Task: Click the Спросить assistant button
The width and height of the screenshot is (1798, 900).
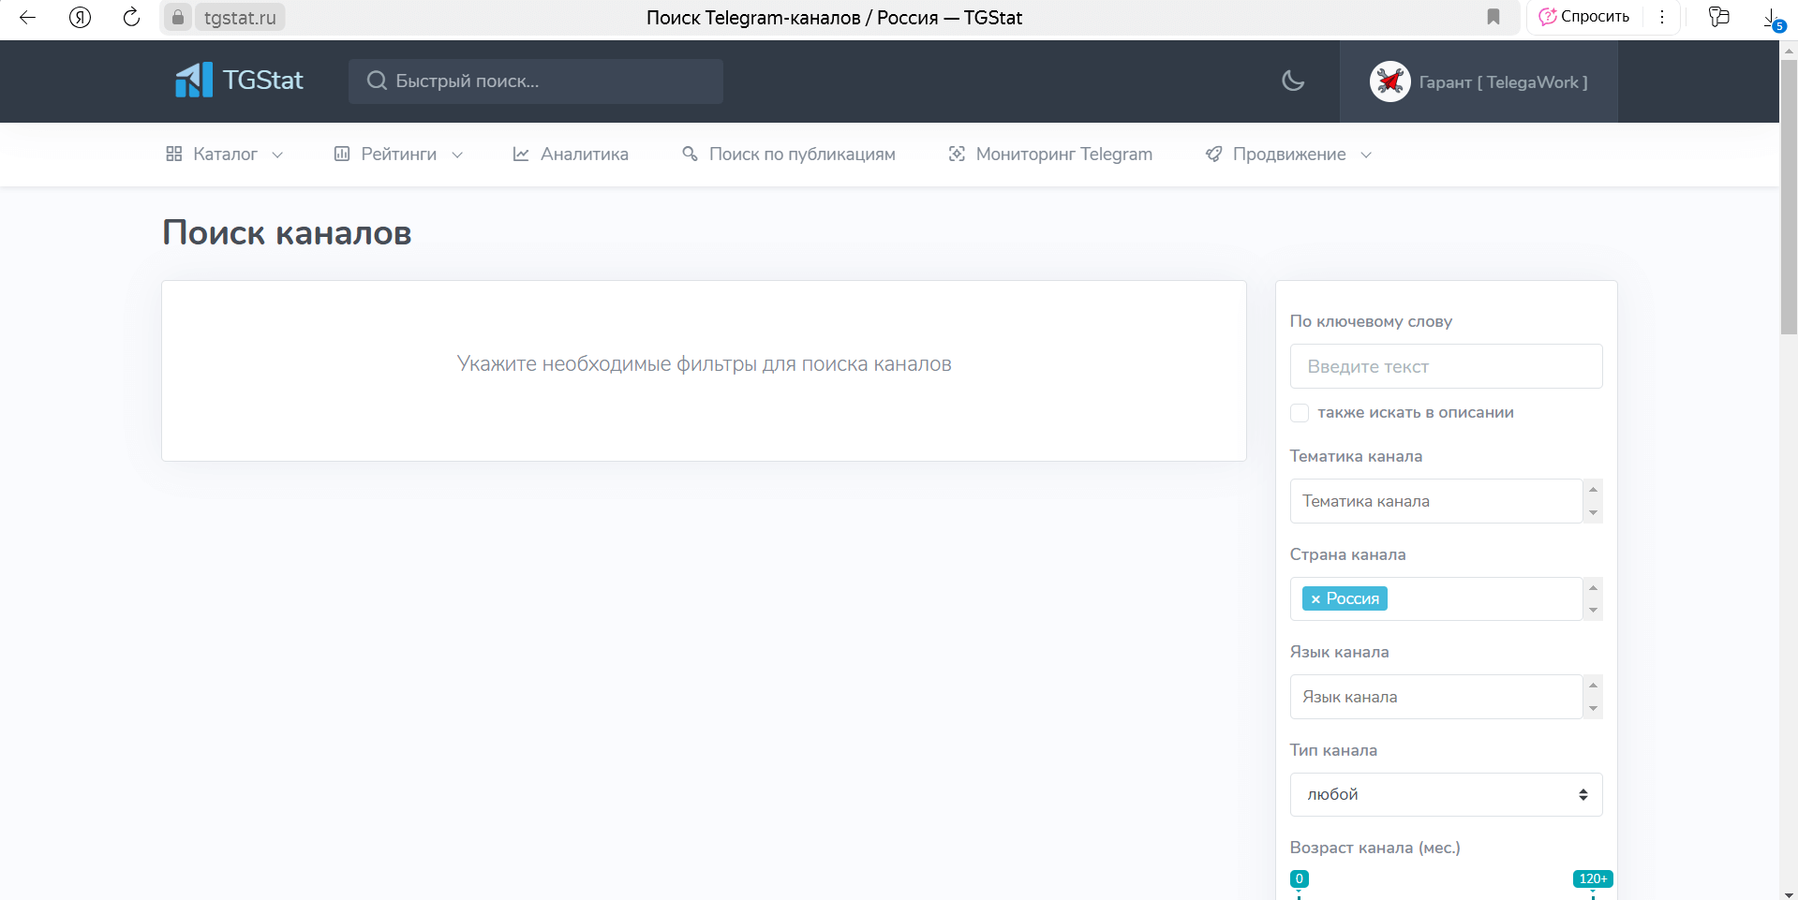Action: coord(1584,17)
